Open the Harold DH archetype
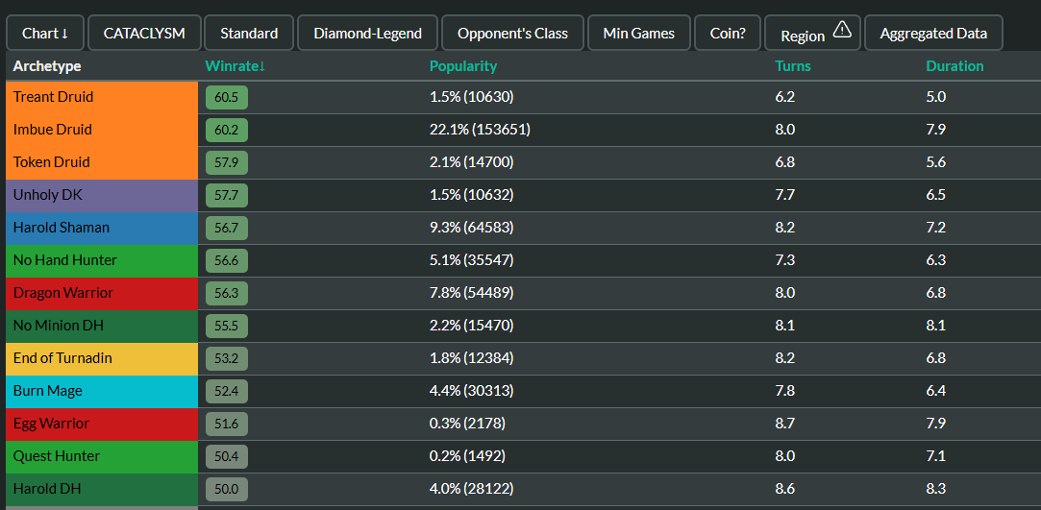 pyautogui.click(x=102, y=490)
